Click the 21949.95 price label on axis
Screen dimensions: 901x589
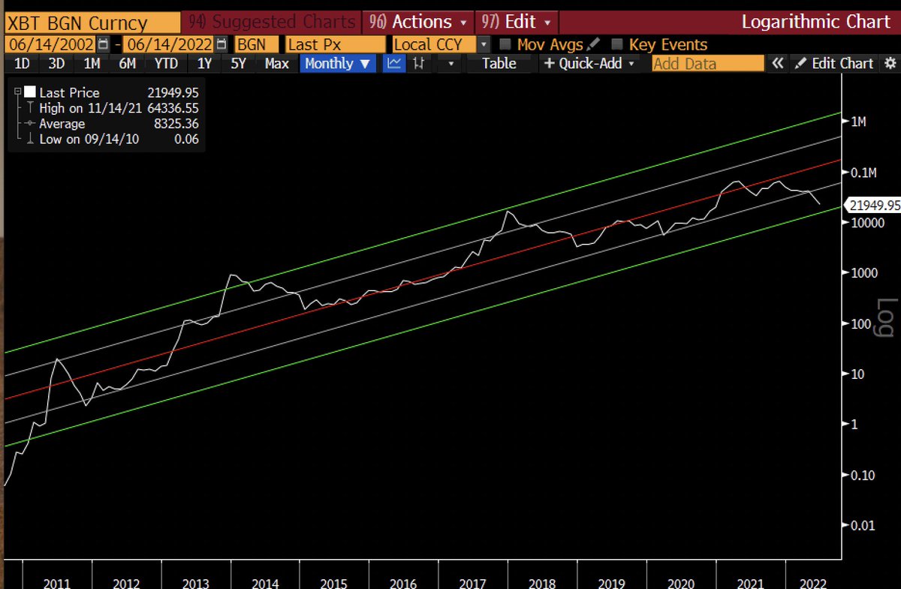(x=873, y=205)
